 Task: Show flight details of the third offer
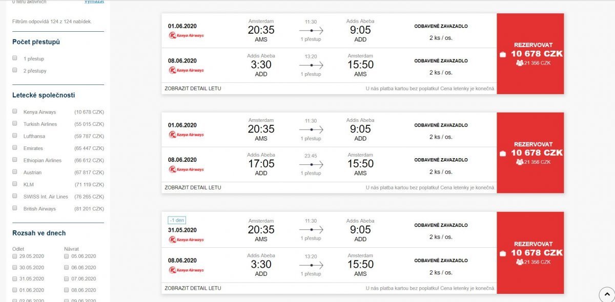193,288
